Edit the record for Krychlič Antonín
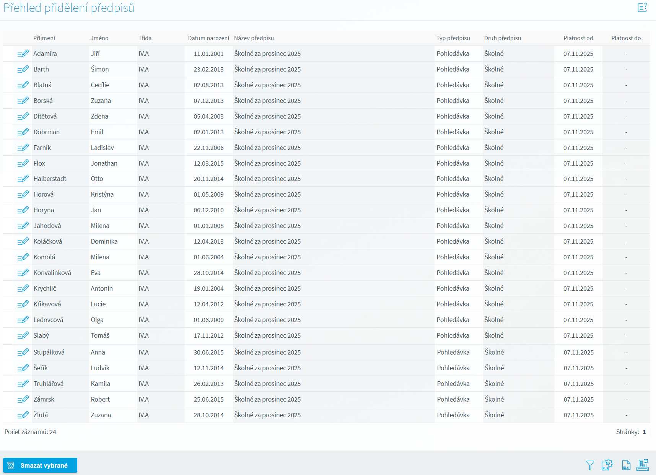This screenshot has height=475, width=656. [x=23, y=288]
